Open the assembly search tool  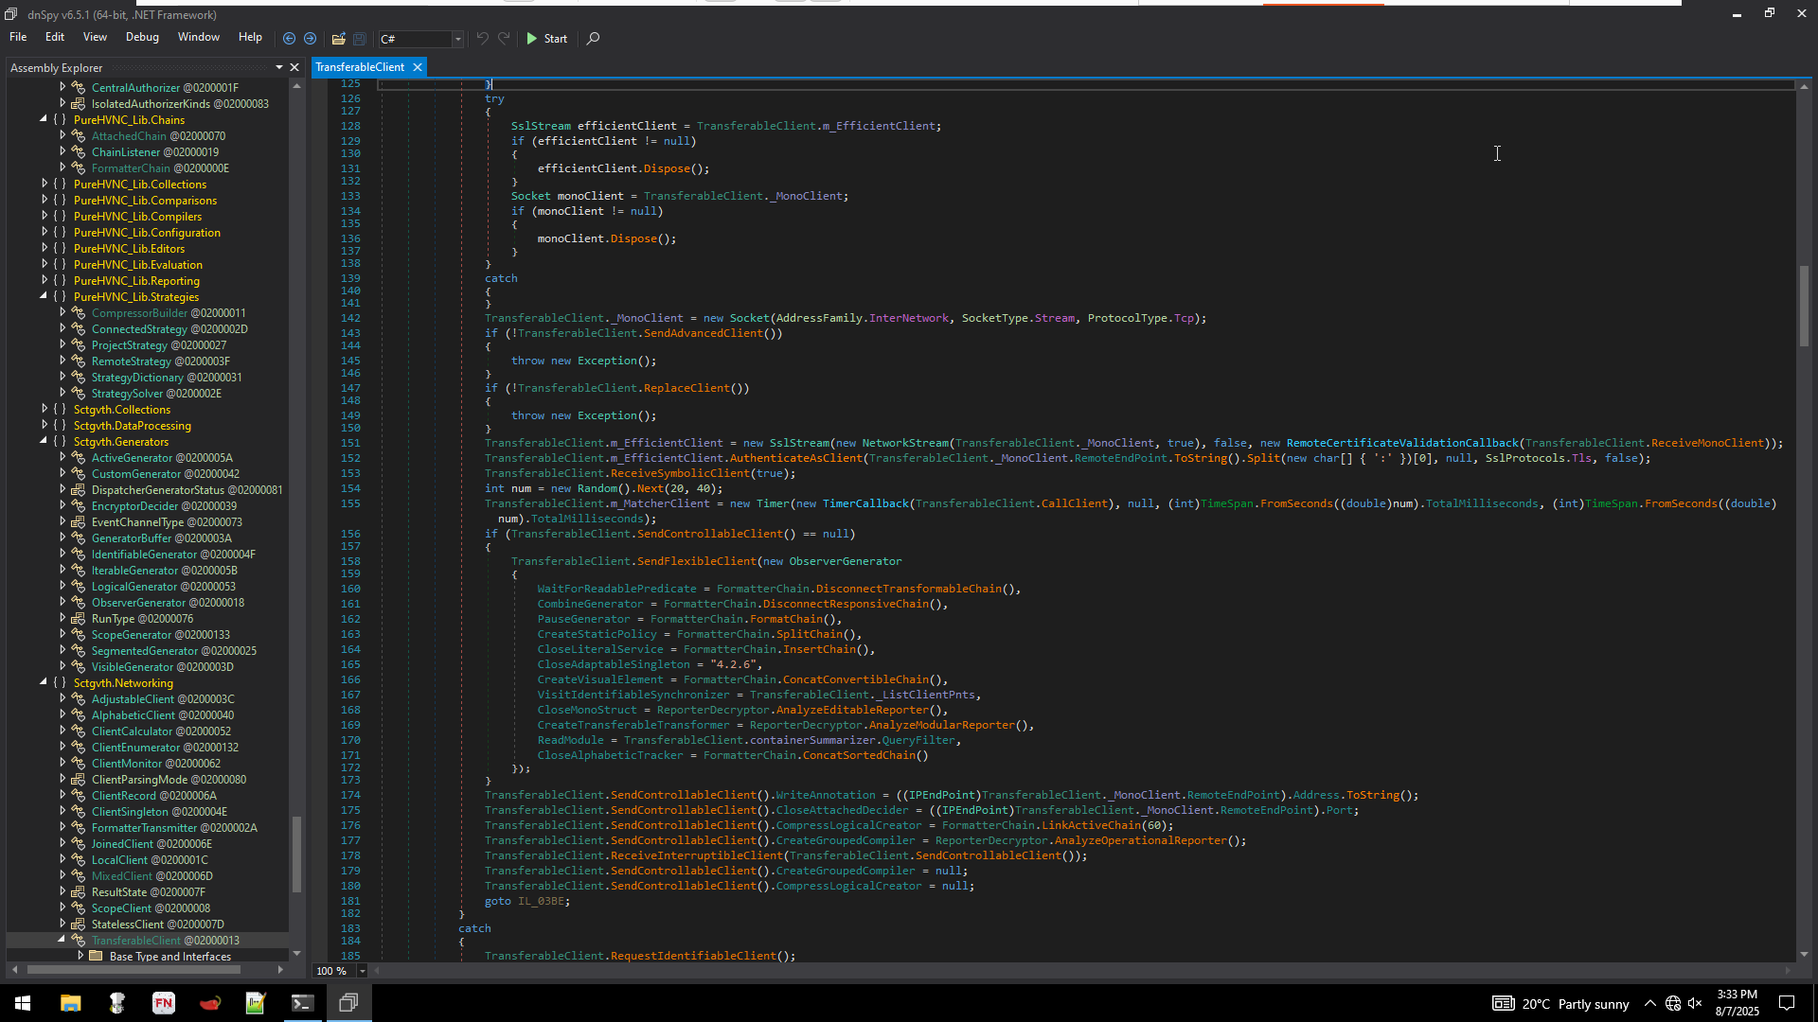[x=594, y=39]
